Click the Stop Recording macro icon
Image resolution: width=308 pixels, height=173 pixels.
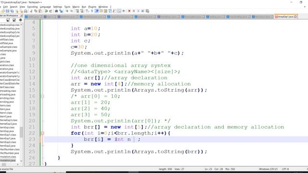pos(134,11)
